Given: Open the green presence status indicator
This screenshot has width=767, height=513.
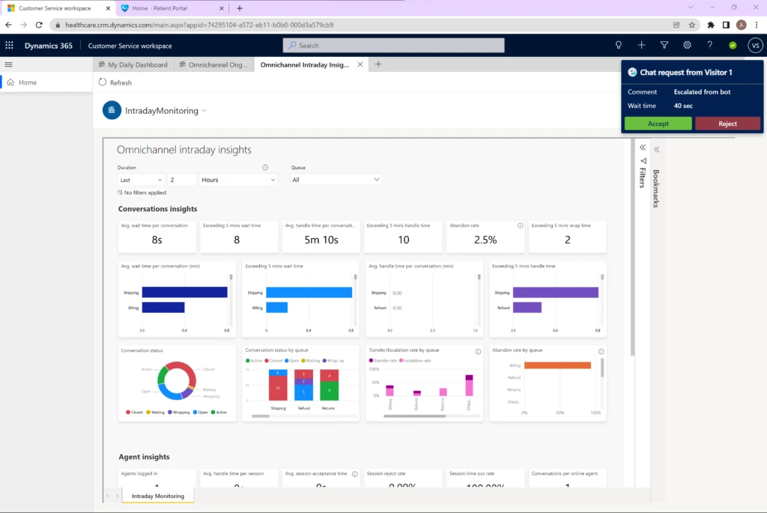Looking at the screenshot, I should [x=733, y=46].
